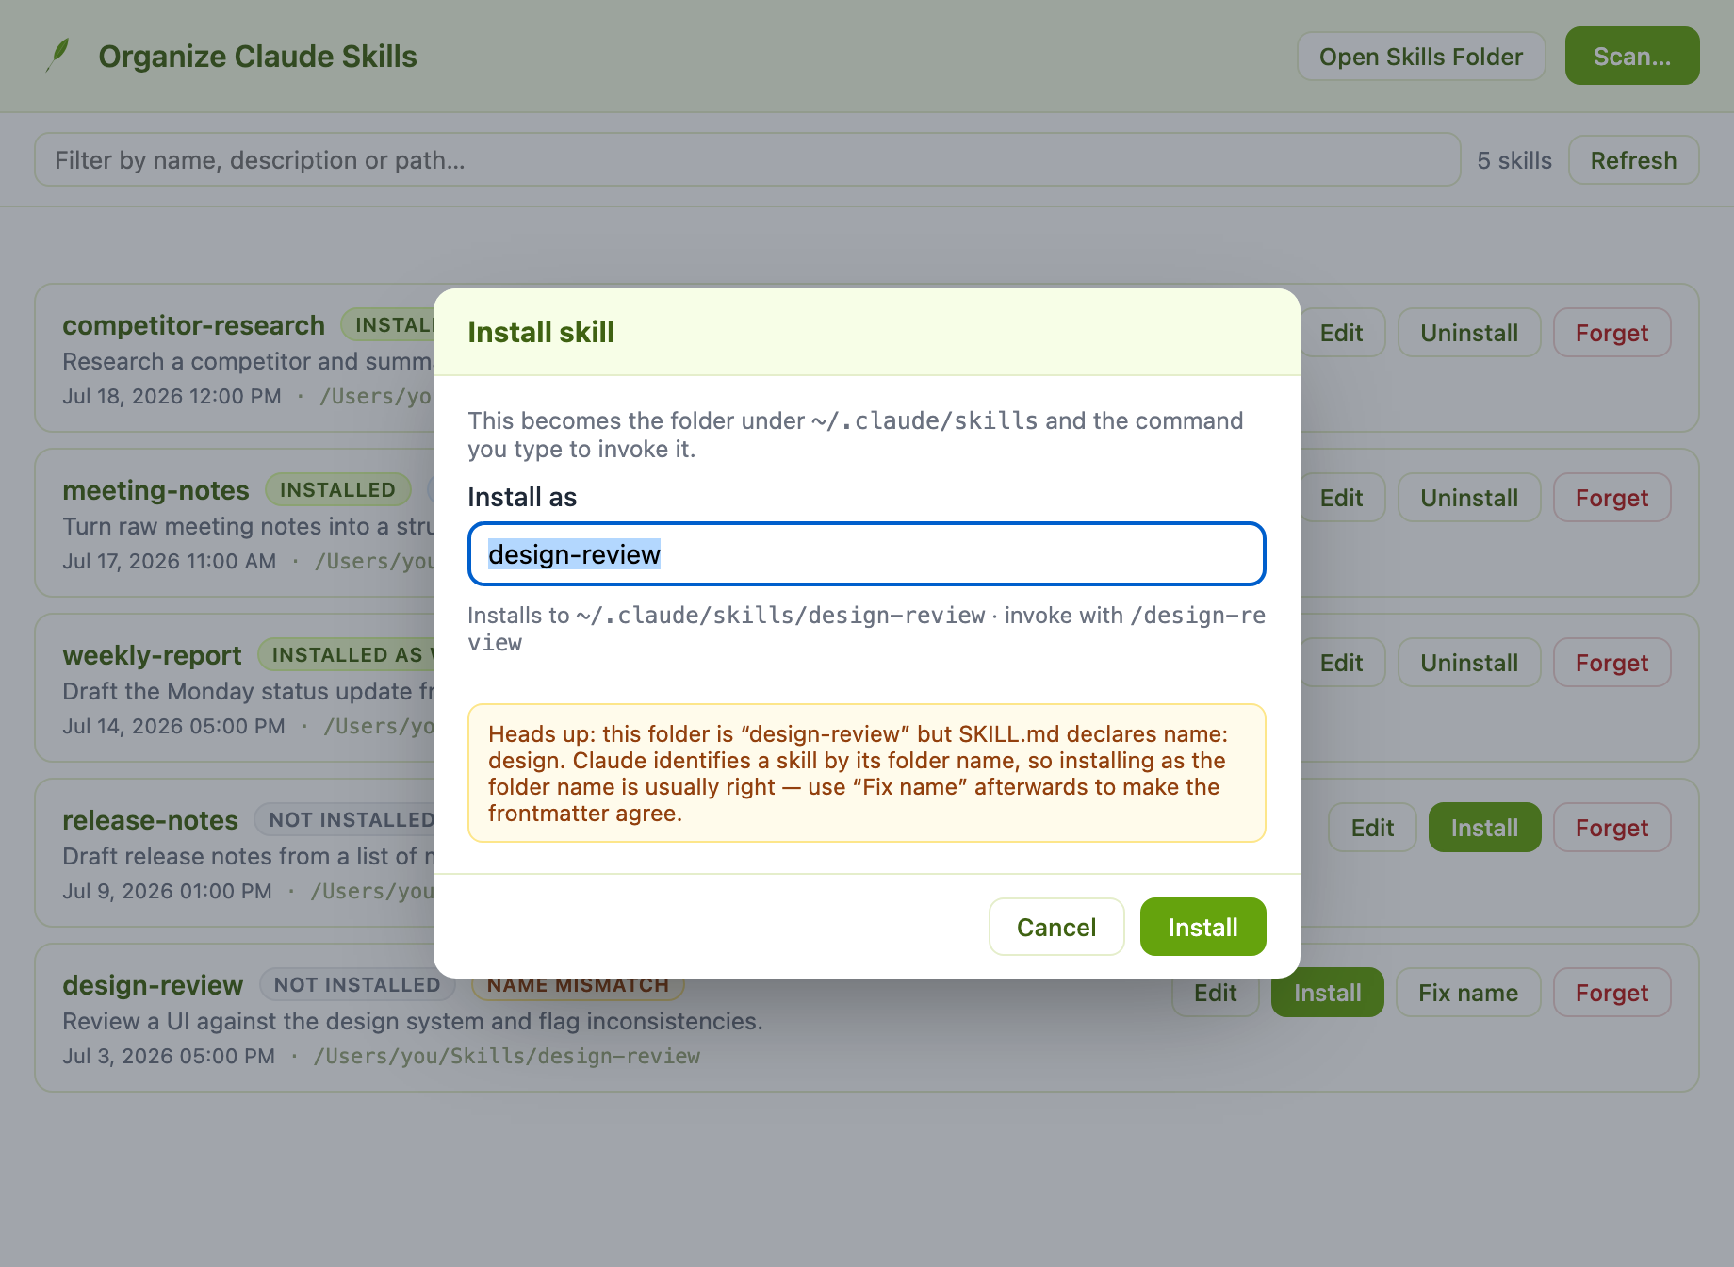Edit the release-notes skill
The image size is (1734, 1267).
pos(1372,828)
